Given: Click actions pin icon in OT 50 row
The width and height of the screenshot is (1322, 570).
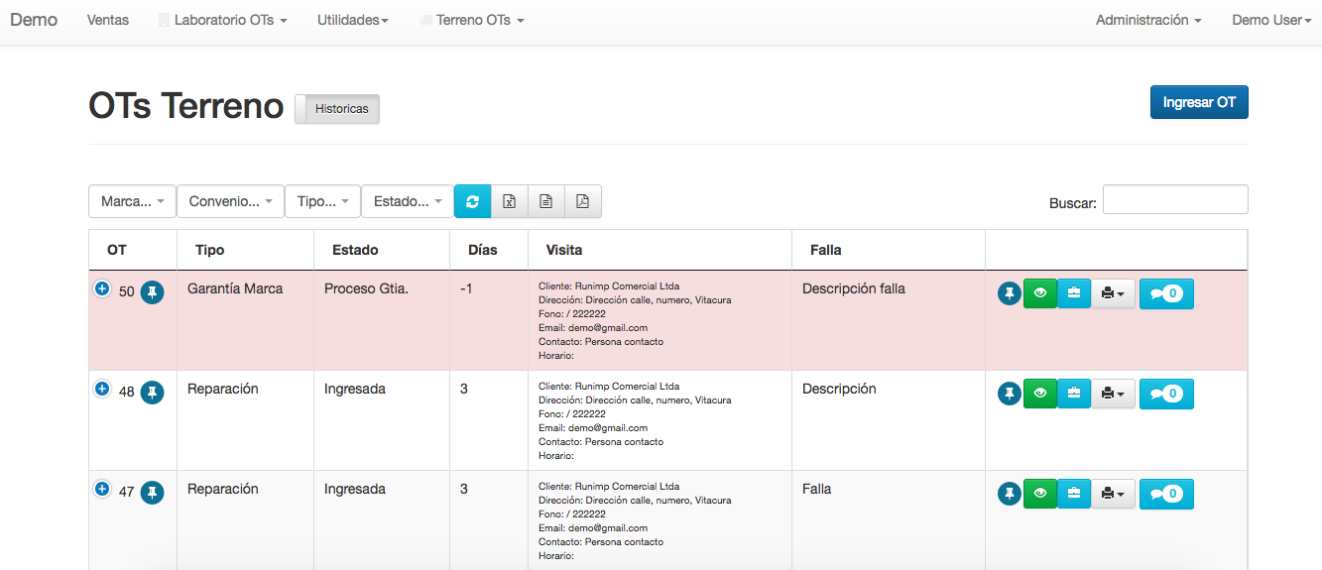Looking at the screenshot, I should (x=1010, y=293).
